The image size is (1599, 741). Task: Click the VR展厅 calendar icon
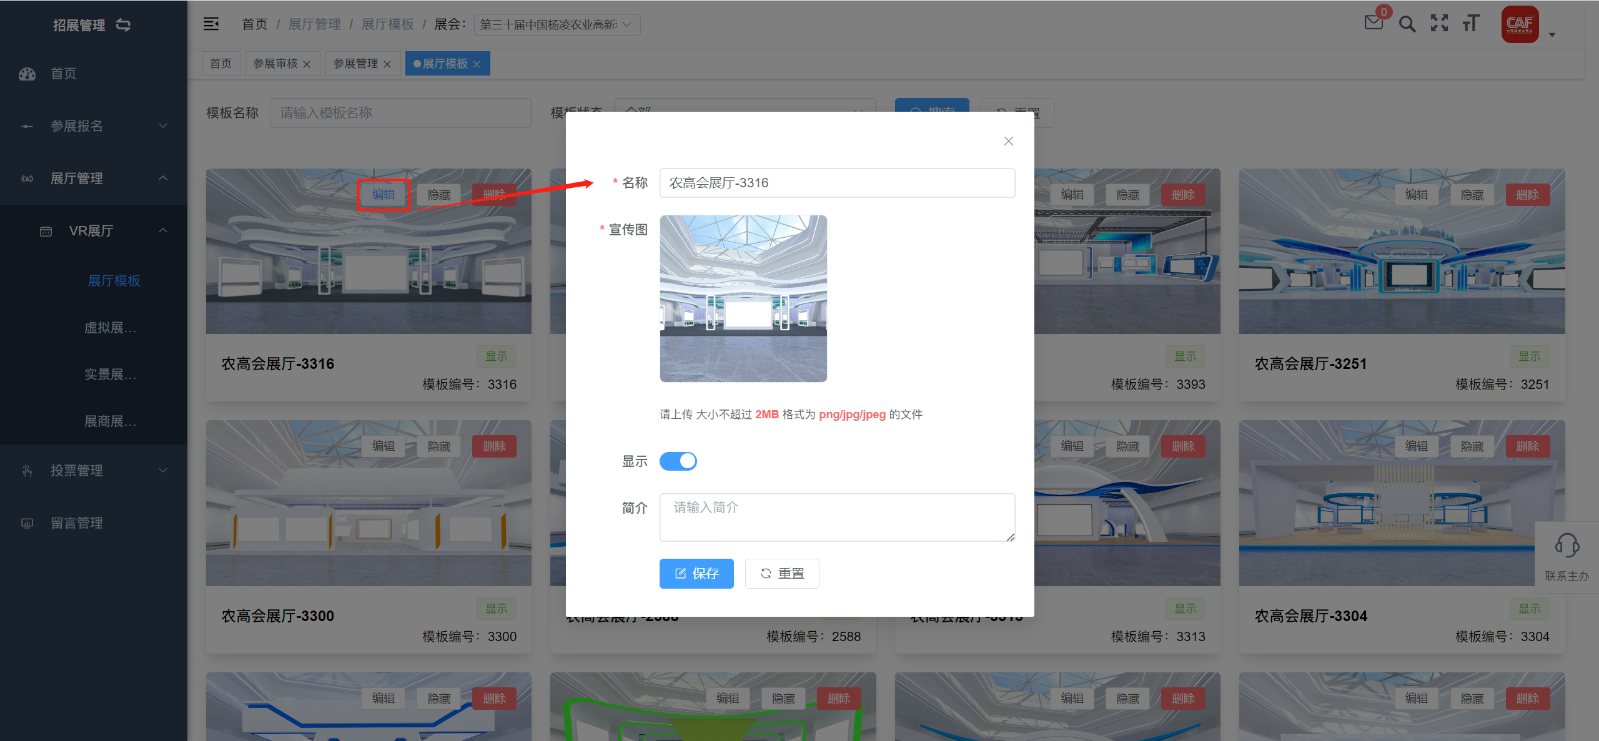click(x=46, y=232)
